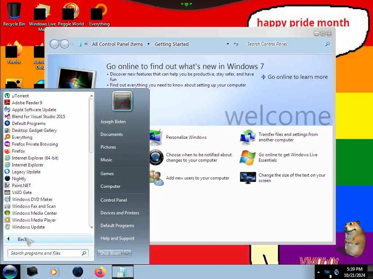
Task: Click the breadcrumb chevron before All Control Panel Items
Action: (86, 44)
